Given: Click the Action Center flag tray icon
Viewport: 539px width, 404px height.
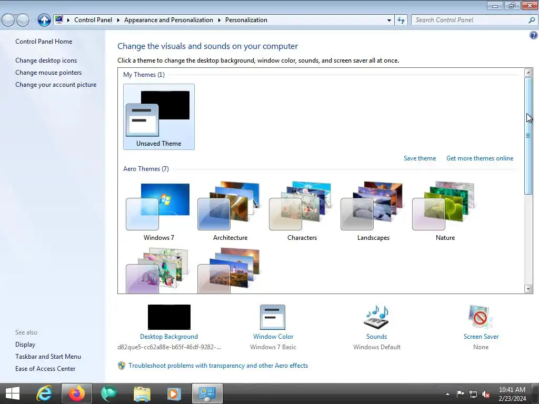Looking at the screenshot, I should point(460,393).
